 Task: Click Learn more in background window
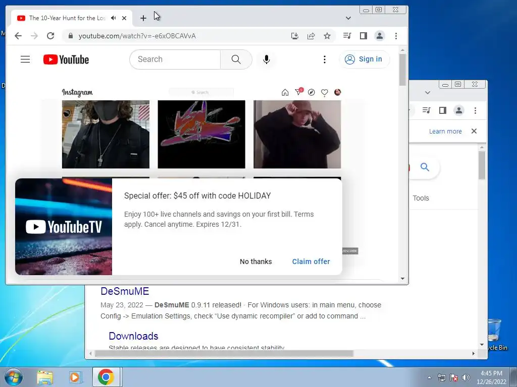(x=445, y=132)
